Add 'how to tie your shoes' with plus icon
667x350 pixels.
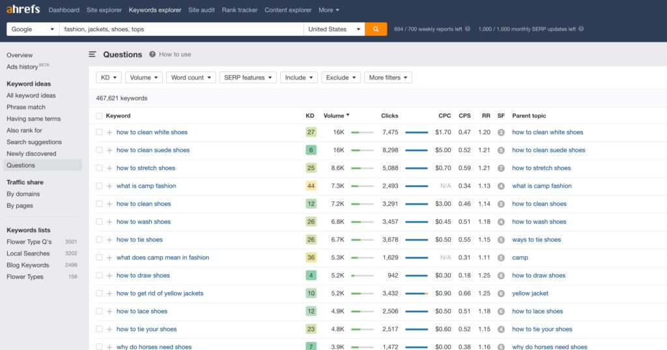[109, 329]
